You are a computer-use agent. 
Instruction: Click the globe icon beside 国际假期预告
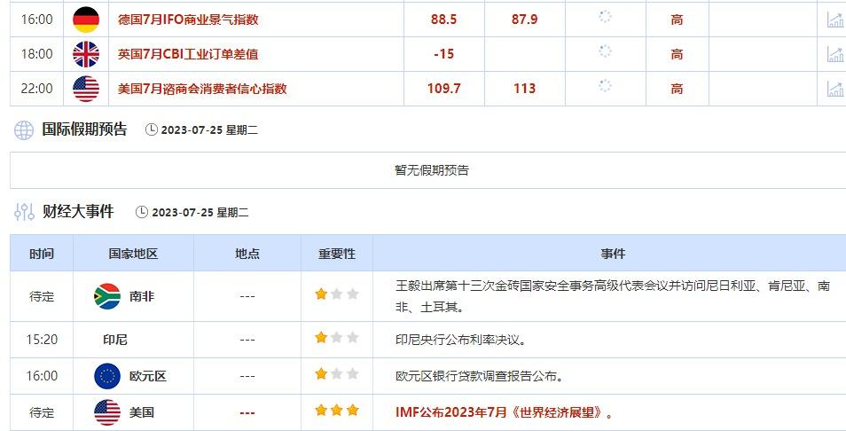24,130
